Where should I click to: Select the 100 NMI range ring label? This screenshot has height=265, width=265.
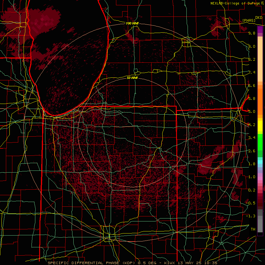[132, 23]
